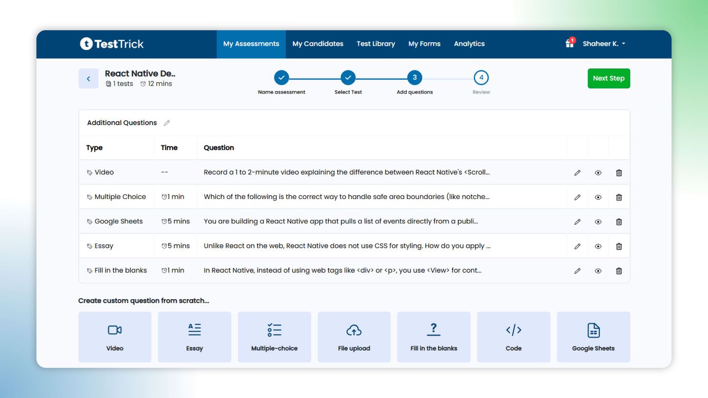Delete the Multiple Choice question

click(619, 197)
